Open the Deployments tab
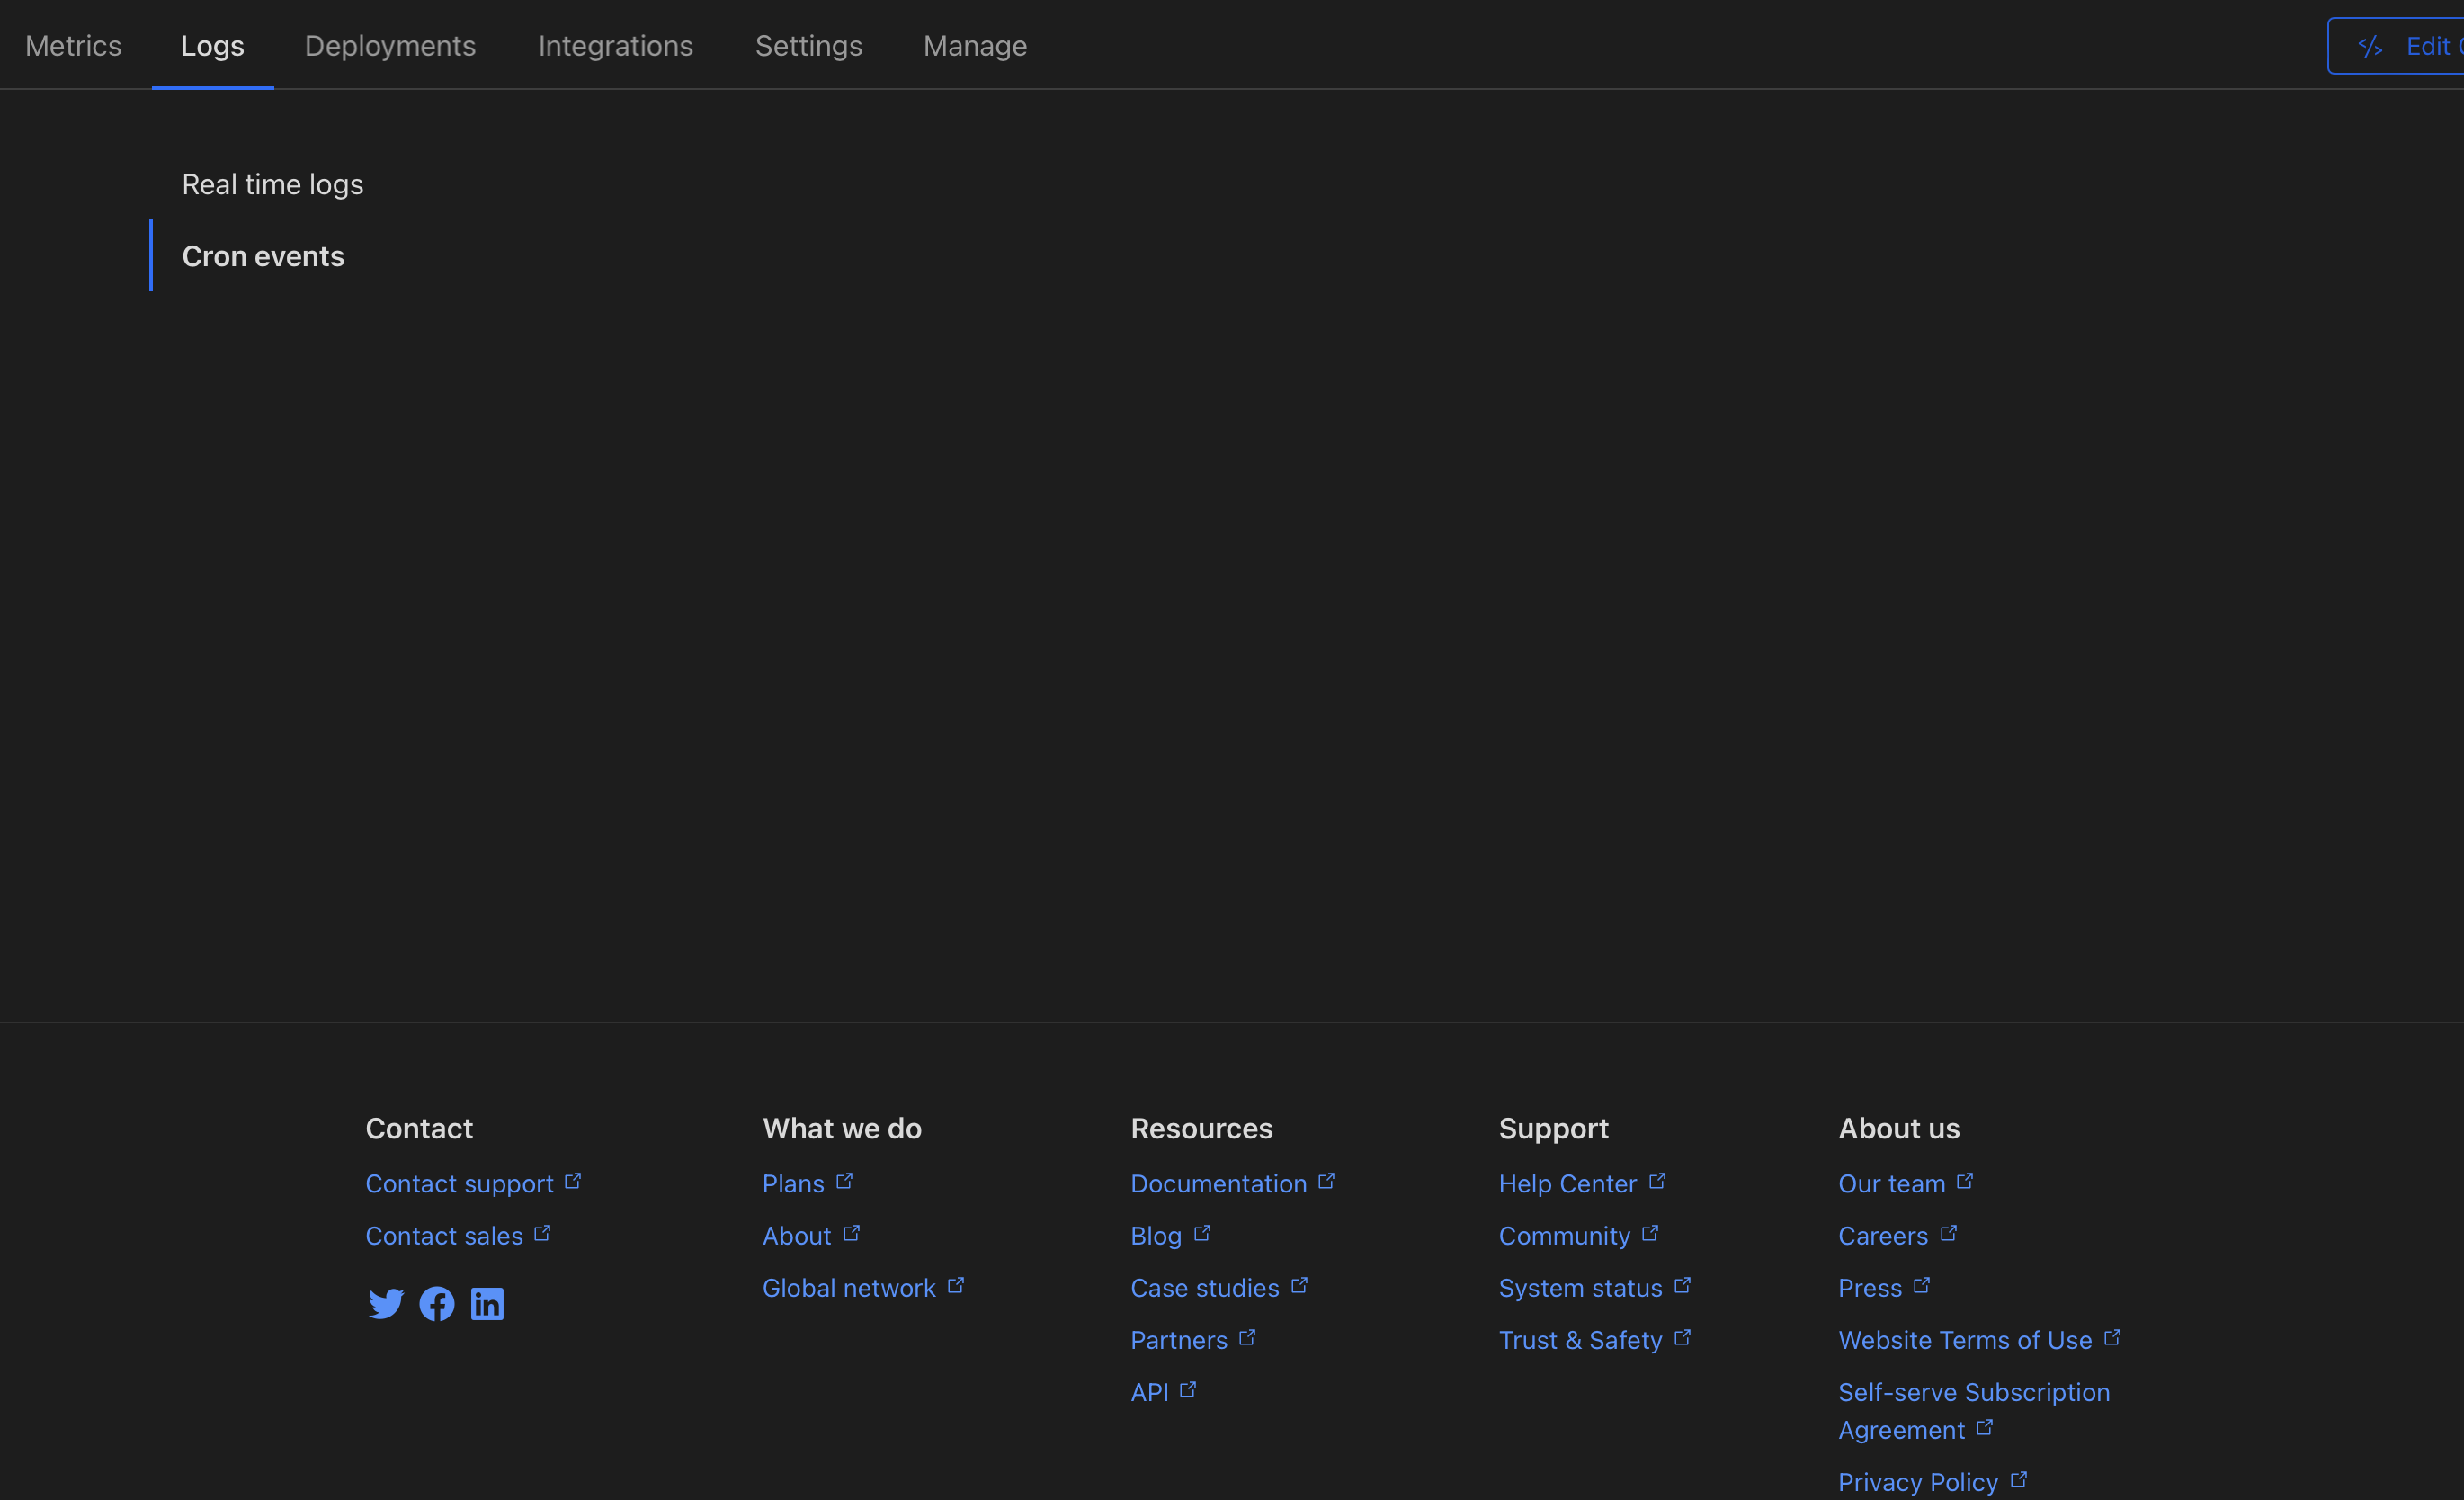Image resolution: width=2464 pixels, height=1500 pixels. (x=390, y=46)
